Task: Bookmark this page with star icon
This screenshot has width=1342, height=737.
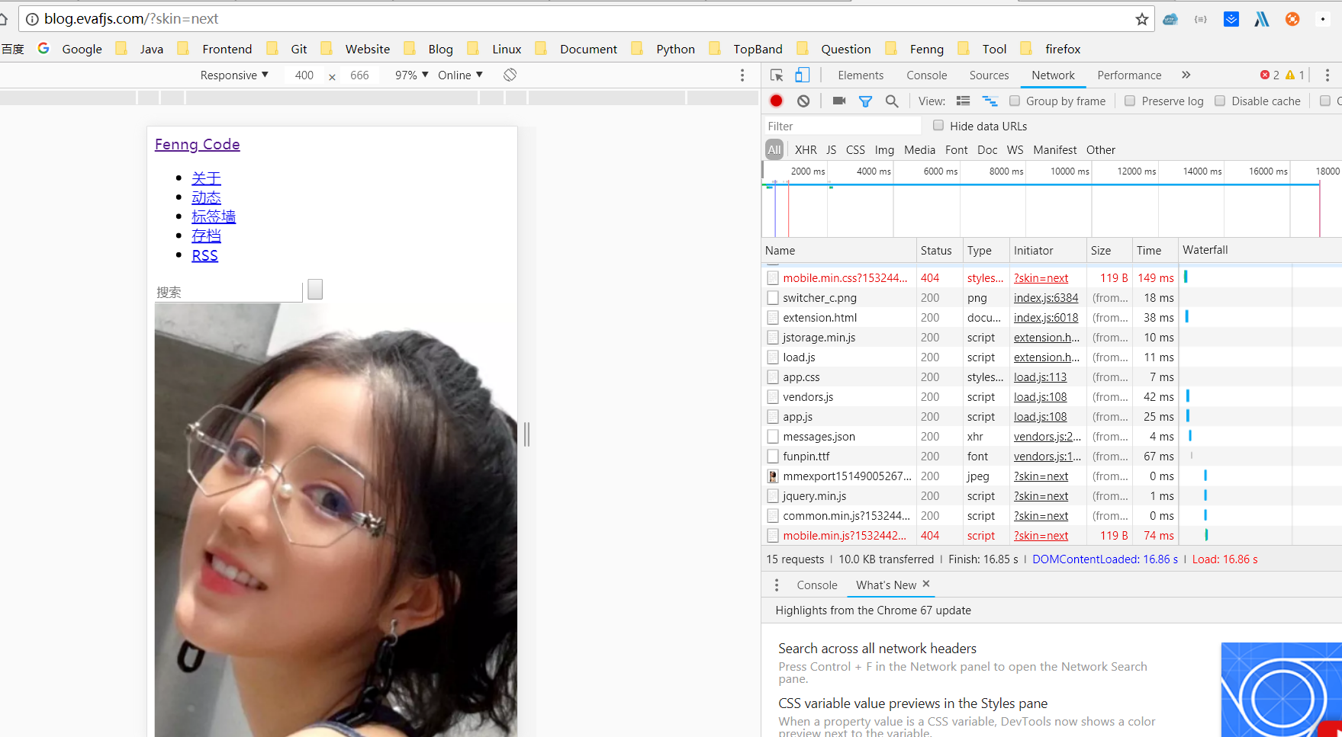Action: coord(1141,19)
